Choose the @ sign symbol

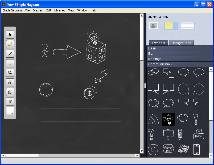click(153, 150)
